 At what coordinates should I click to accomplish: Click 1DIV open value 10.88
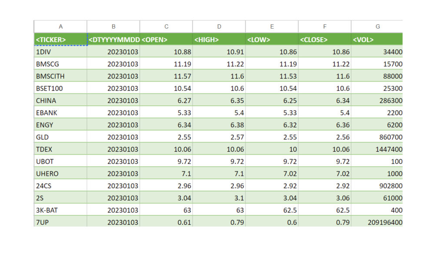166,52
